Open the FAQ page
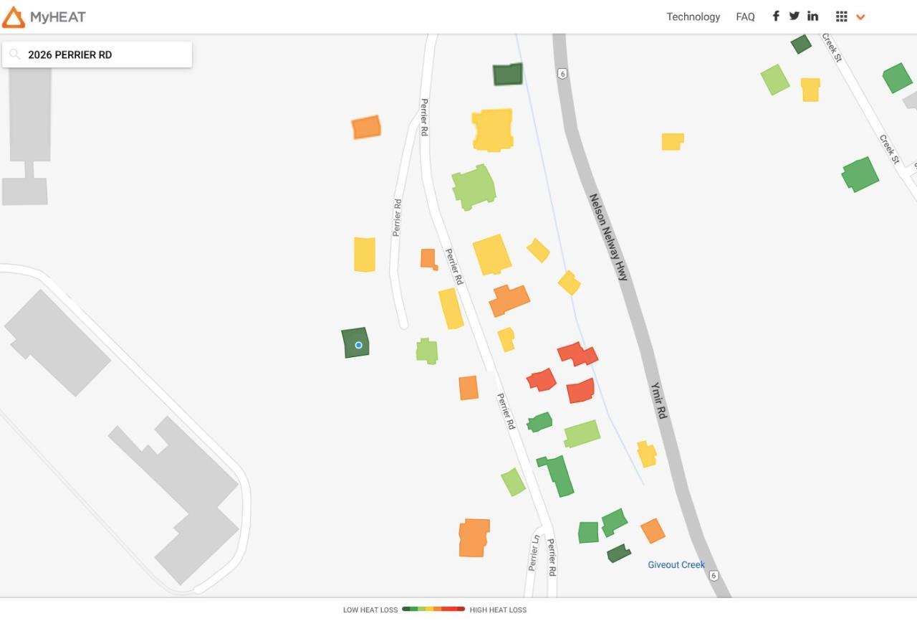917x621 pixels. pos(745,16)
